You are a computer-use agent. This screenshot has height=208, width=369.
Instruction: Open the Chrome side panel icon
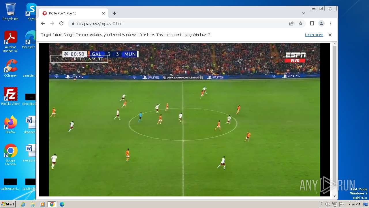312,24
